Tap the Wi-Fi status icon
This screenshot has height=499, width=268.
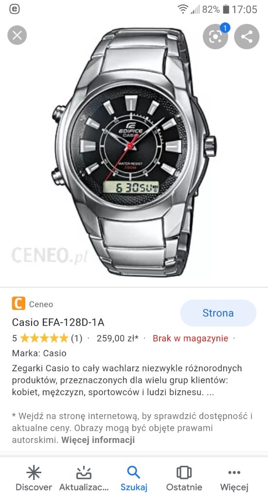[183, 9]
